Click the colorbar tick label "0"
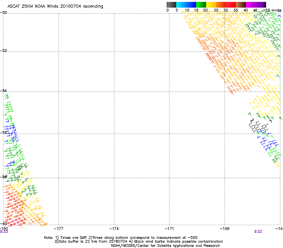 pyautogui.click(x=168, y=10)
